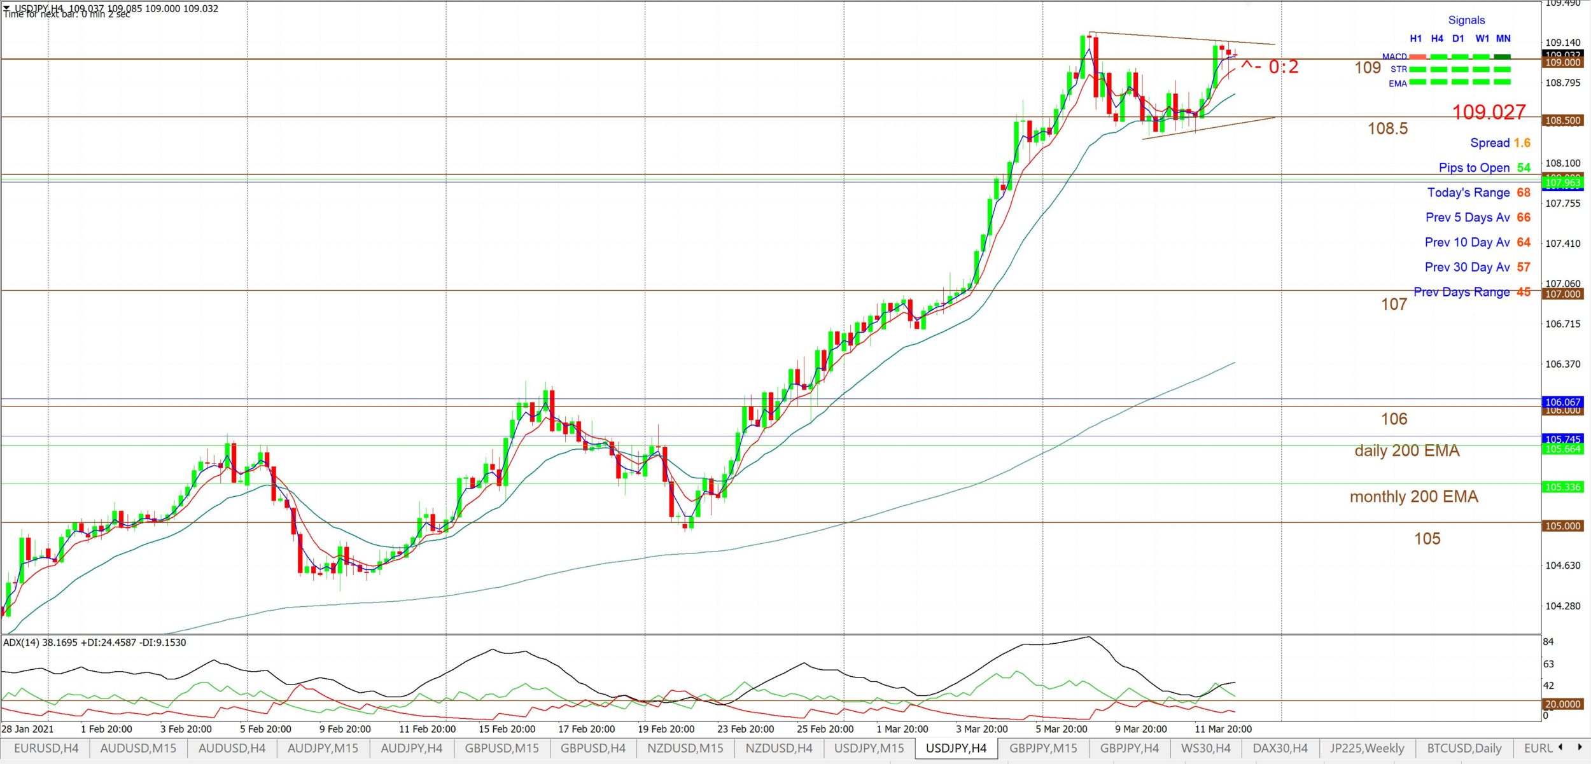Click the EMA W1 green signal block
This screenshot has width=1591, height=764.
(x=1481, y=82)
